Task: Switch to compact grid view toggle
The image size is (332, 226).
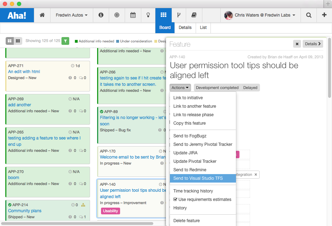Action: click(x=18, y=41)
